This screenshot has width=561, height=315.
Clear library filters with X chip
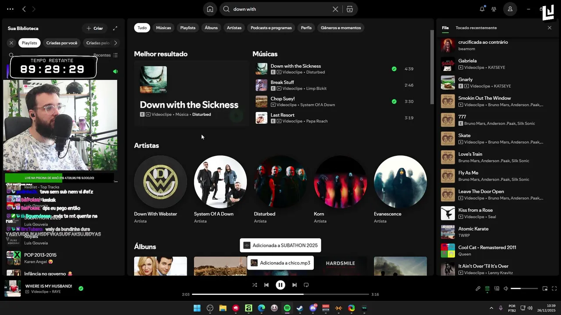(11, 43)
